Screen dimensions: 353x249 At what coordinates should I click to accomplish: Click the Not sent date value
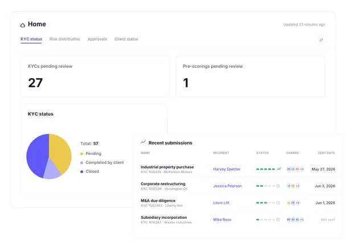tap(328, 219)
